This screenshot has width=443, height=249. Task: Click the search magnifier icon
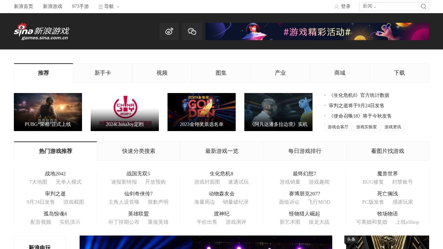[x=424, y=7]
